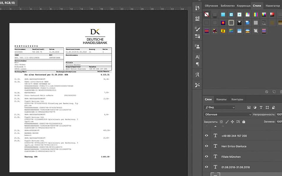Apply the red-to-white gradient style swatch
282x176 pixels.
click(272, 14)
